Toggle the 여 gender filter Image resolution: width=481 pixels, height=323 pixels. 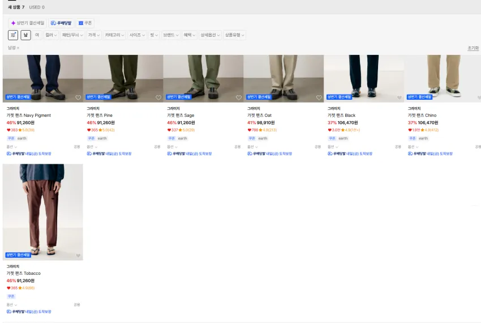(37, 35)
